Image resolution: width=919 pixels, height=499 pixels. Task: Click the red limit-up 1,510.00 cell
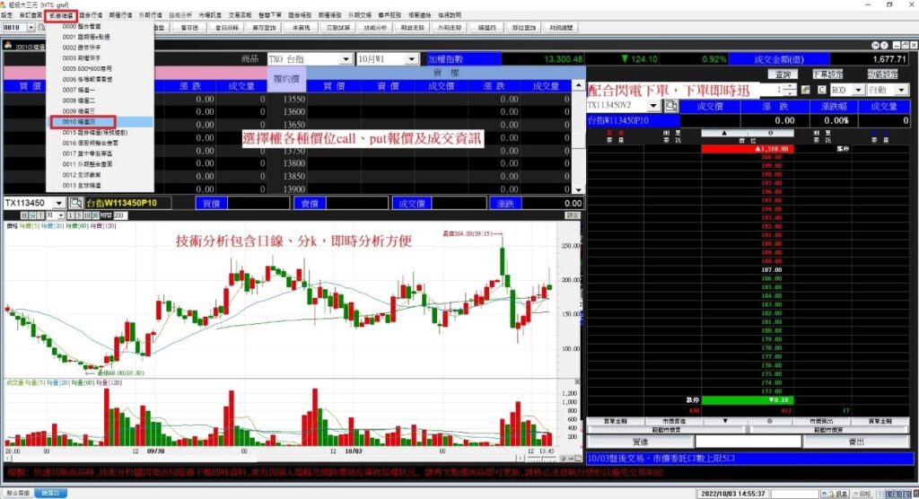(748, 149)
